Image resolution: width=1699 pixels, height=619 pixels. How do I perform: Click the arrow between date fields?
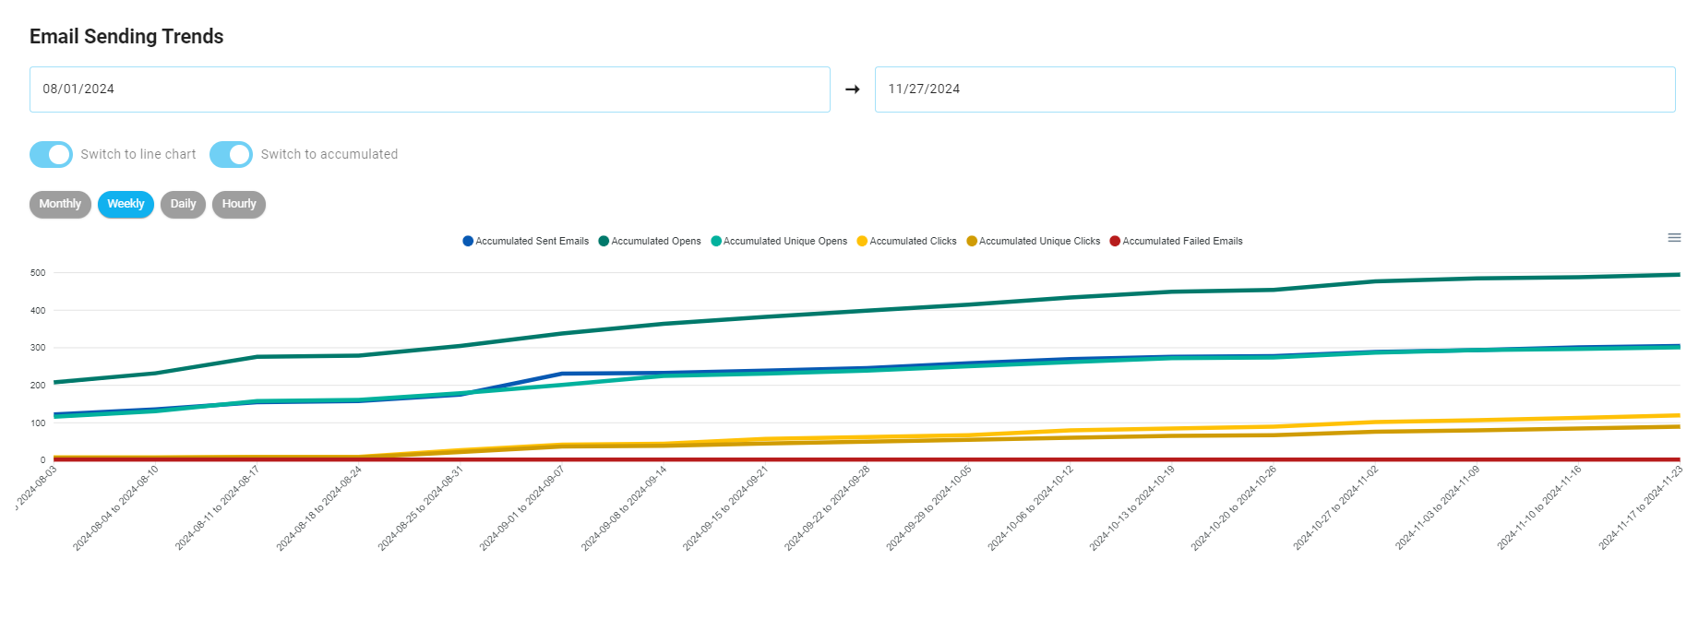(x=853, y=89)
